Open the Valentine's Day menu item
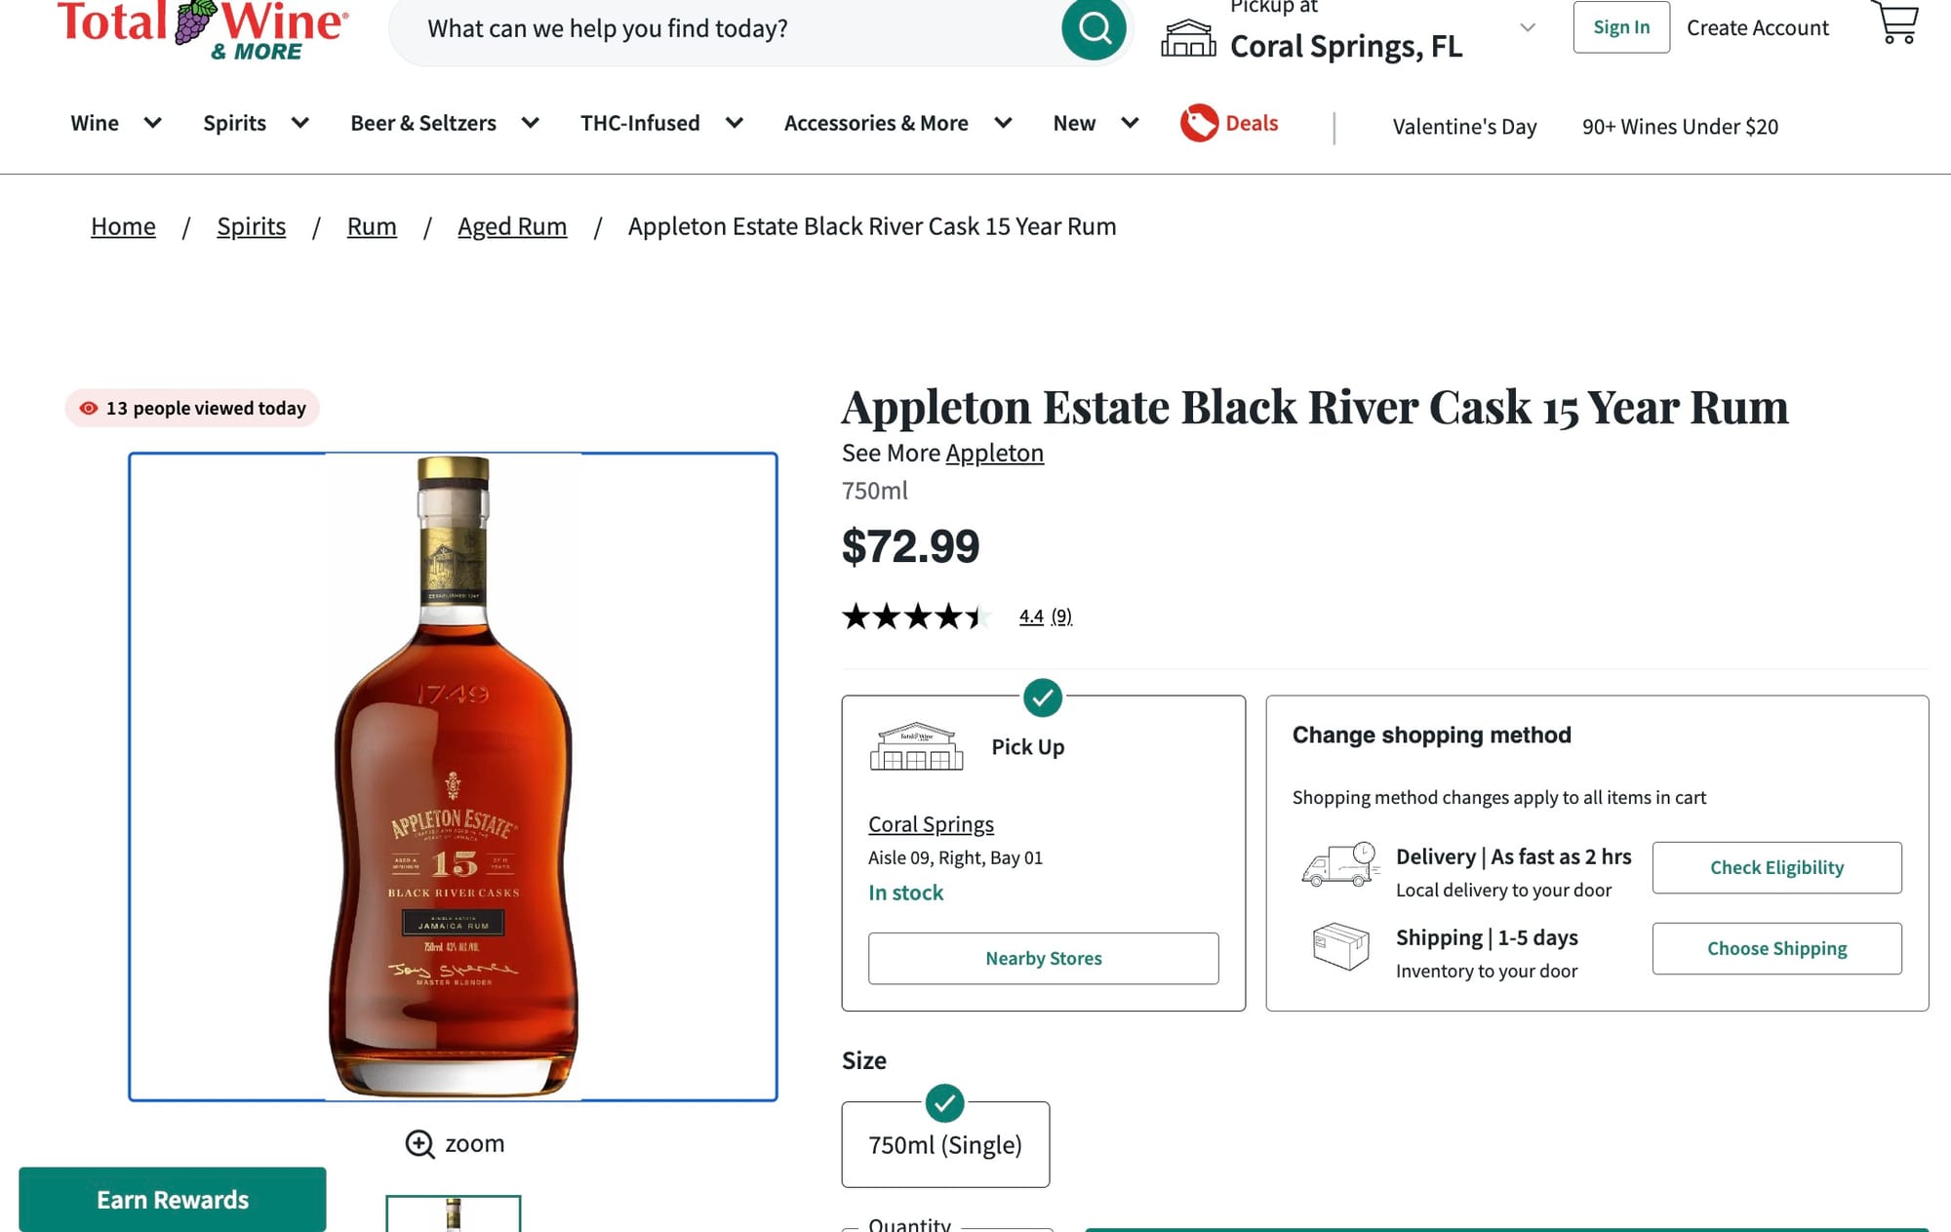 coord(1464,127)
